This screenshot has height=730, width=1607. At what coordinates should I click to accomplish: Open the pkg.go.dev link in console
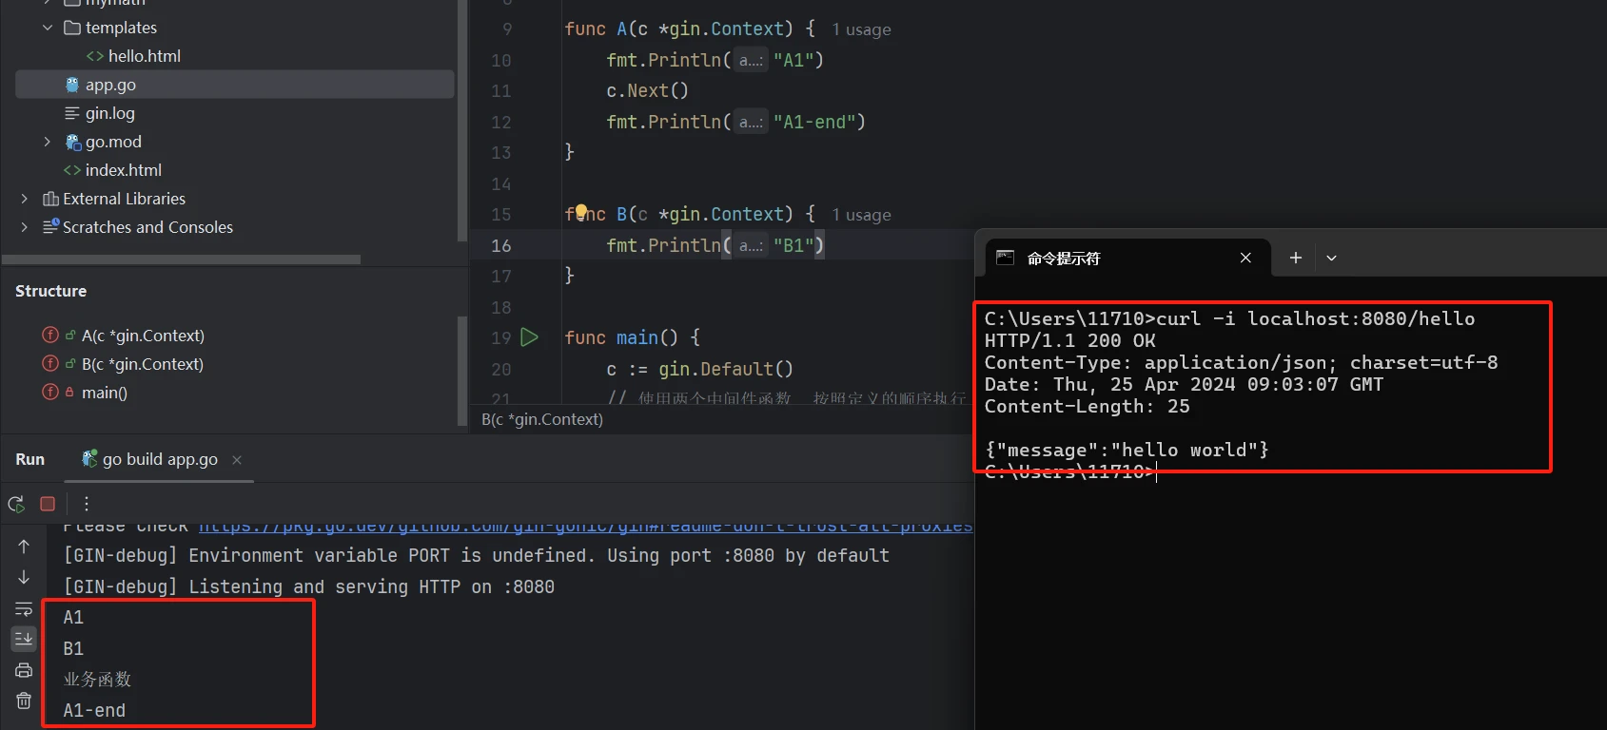(584, 526)
